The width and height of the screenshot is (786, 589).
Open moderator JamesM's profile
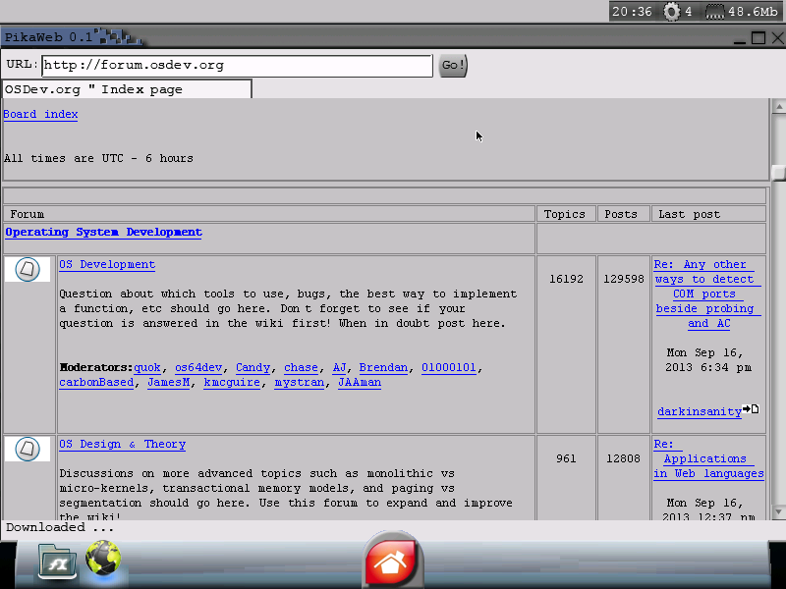168,383
